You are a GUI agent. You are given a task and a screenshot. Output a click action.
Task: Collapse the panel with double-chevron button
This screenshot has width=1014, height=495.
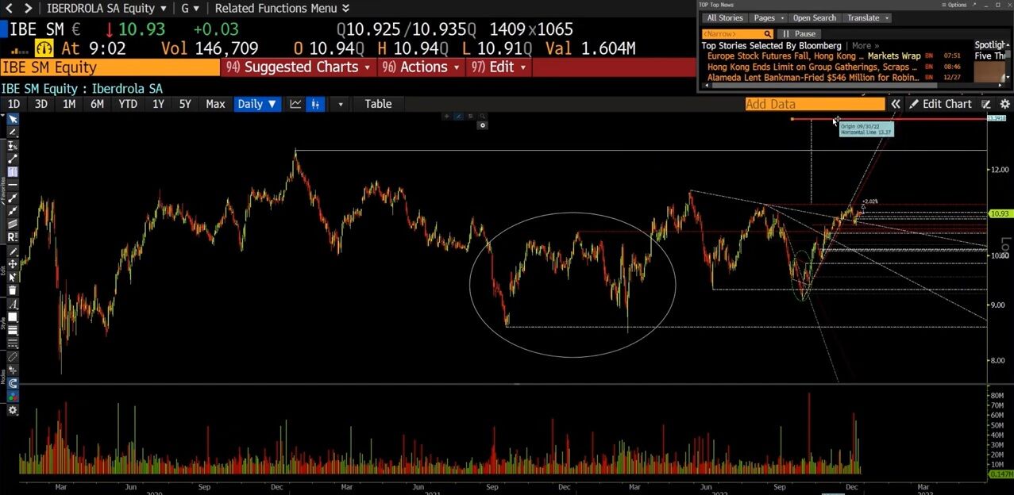pos(896,104)
